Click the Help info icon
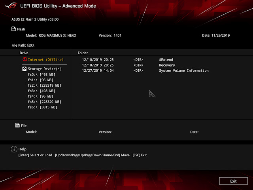The height and width of the screenshot is (190, 253). 14,149
